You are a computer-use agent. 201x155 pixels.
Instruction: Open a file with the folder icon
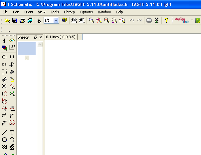(7, 20)
